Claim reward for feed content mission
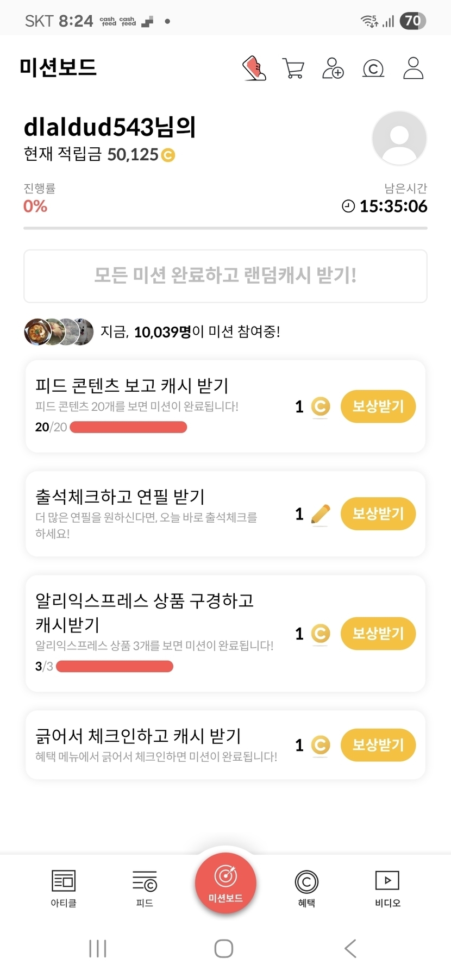The width and height of the screenshot is (451, 977). point(378,406)
